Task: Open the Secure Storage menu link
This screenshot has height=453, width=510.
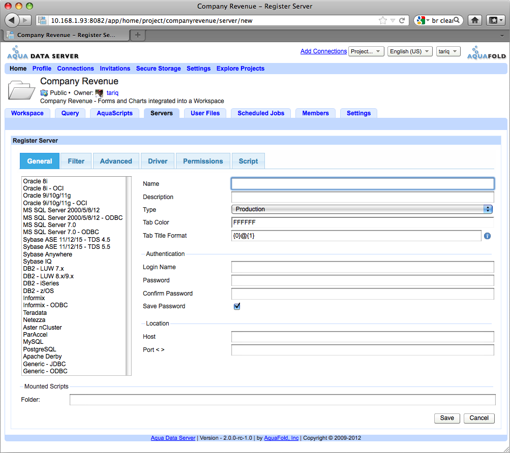Action: click(x=159, y=69)
